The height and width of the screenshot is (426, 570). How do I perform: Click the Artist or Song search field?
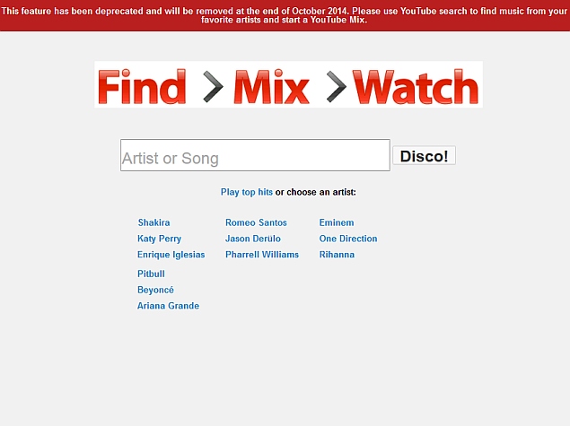pyautogui.click(x=255, y=155)
